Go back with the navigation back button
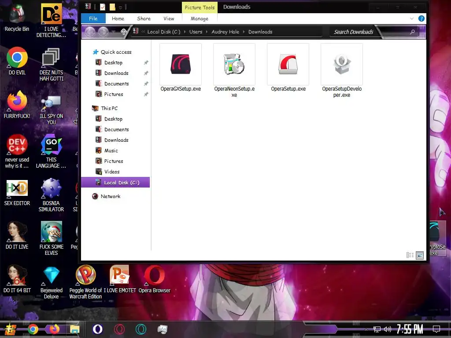Screen dimensions: 451x338 click(x=90, y=32)
